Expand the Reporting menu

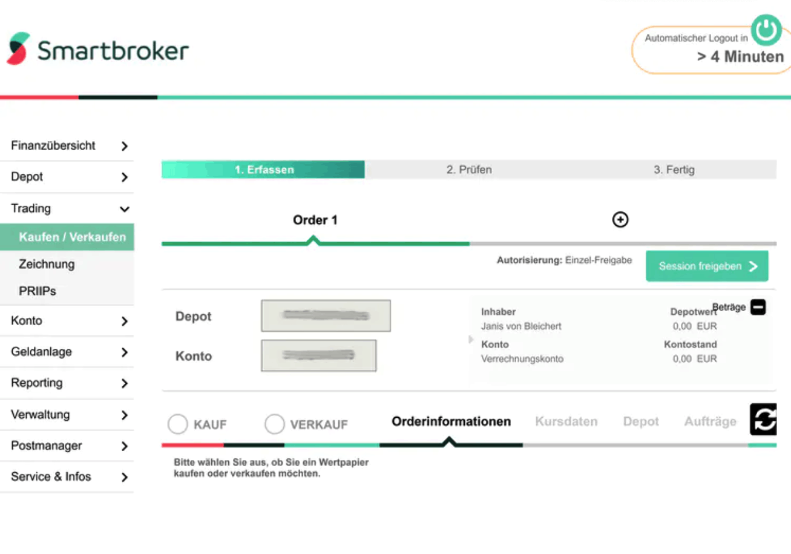click(x=67, y=383)
